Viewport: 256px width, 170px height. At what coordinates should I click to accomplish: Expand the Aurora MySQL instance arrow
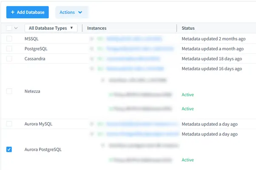[x=92, y=124]
